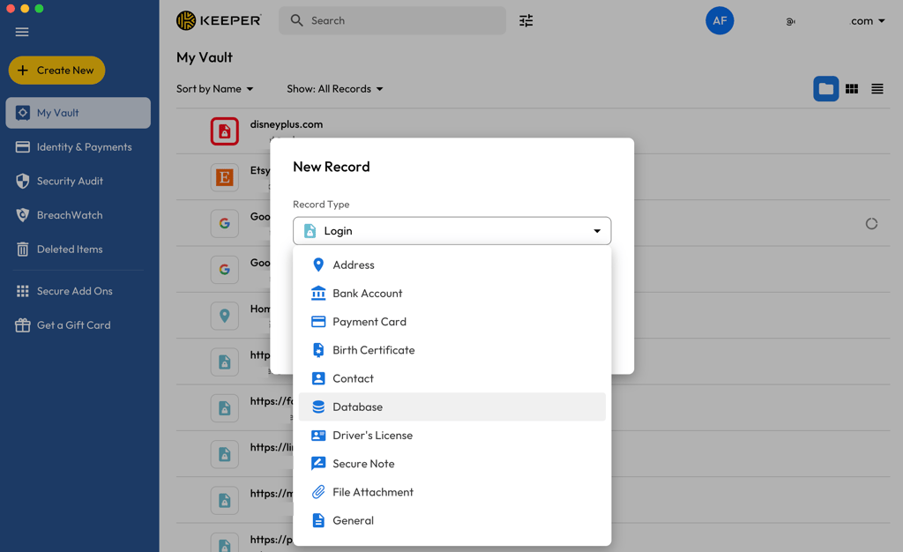Open Security Audit page
The height and width of the screenshot is (552, 903).
[78, 181]
